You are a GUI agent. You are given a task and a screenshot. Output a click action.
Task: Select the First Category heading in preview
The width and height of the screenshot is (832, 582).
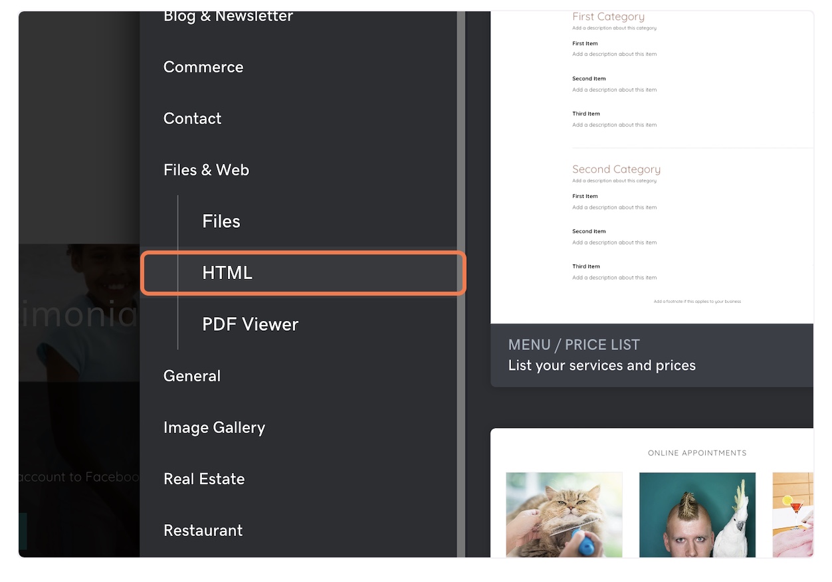[x=608, y=17]
